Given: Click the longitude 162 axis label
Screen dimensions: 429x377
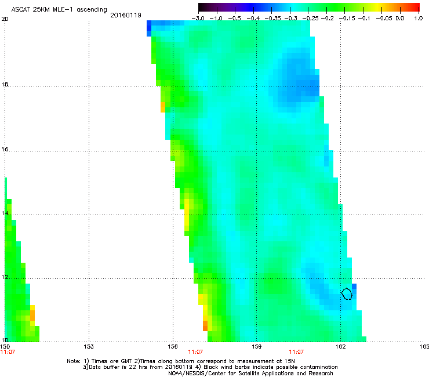Looking at the screenshot, I should click(340, 347).
